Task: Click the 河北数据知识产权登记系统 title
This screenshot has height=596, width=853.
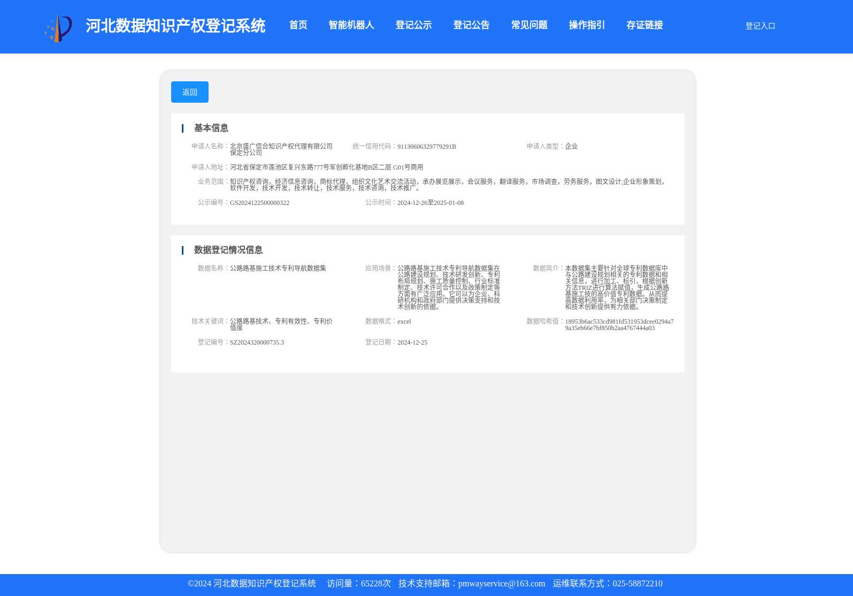Action: [x=175, y=26]
